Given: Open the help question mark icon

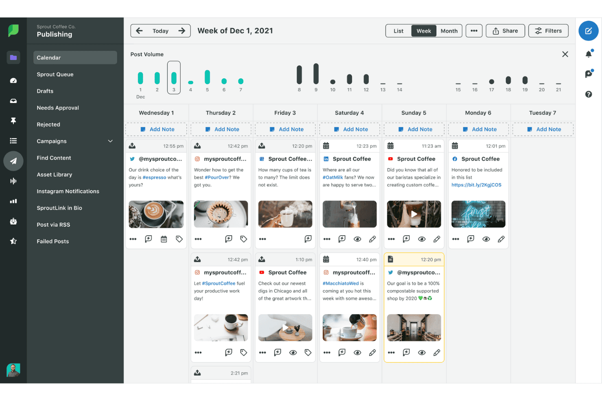Looking at the screenshot, I should click(x=589, y=94).
